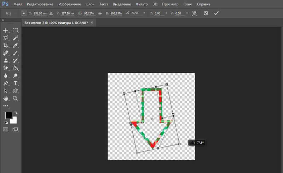Select the Brush tool
The height and width of the screenshot is (173, 283).
[15, 53]
